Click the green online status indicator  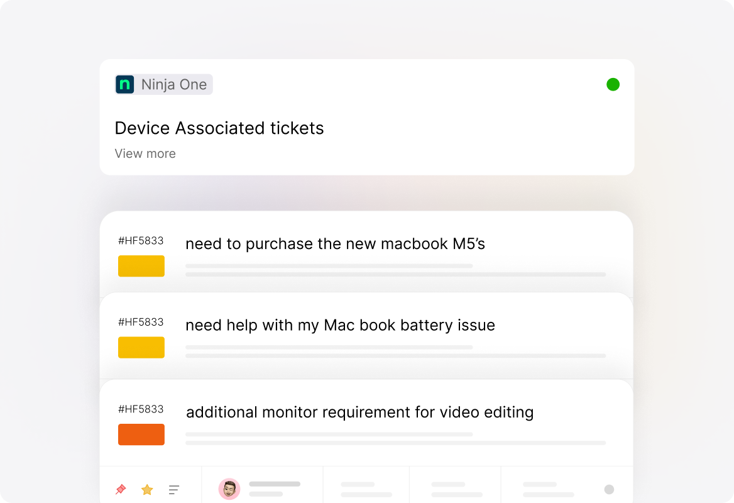coord(613,84)
